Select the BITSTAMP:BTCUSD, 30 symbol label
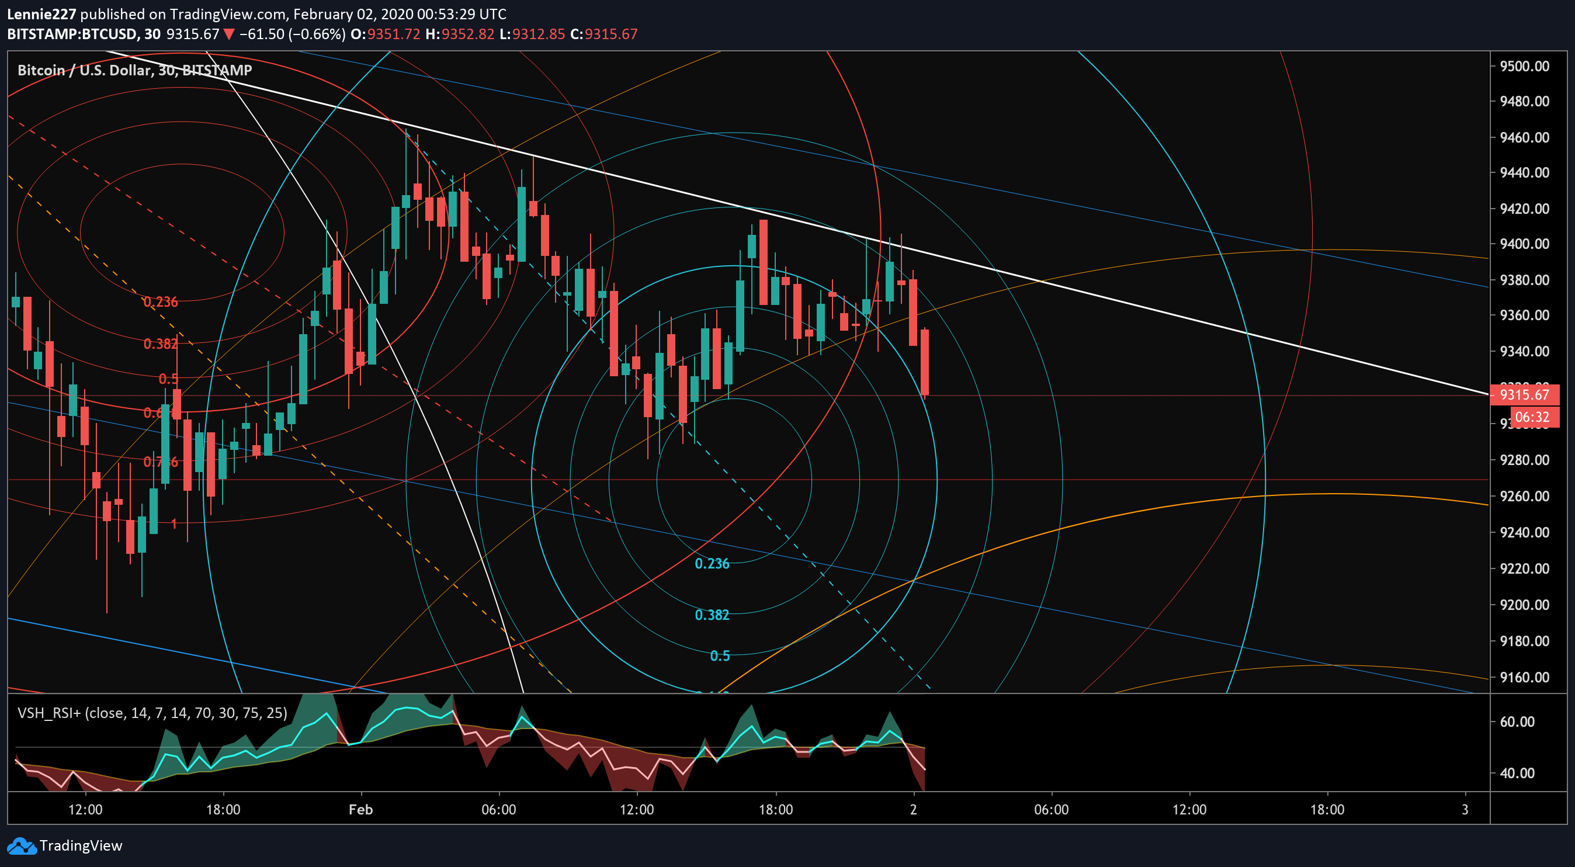This screenshot has height=867, width=1575. (x=84, y=34)
